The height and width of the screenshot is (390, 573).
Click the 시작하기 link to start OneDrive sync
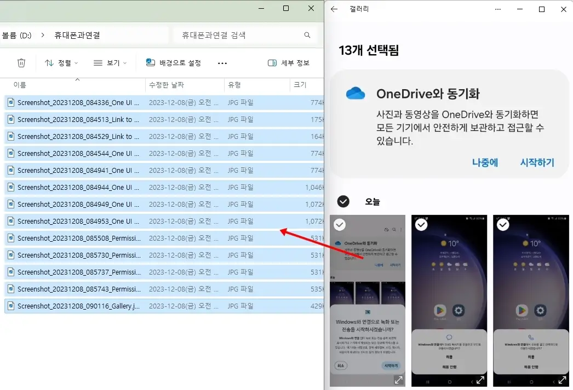point(536,162)
